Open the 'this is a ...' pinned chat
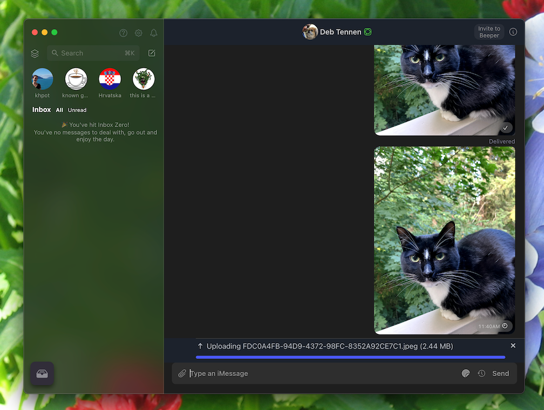544x410 pixels. click(x=144, y=79)
